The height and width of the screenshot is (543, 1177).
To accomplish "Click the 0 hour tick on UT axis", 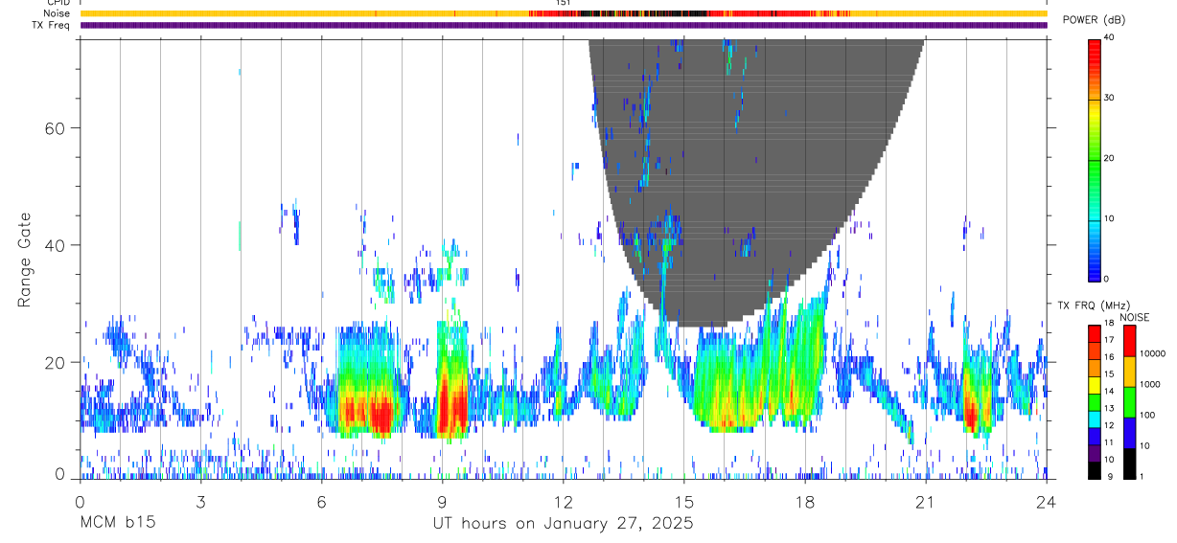I will (x=81, y=500).
